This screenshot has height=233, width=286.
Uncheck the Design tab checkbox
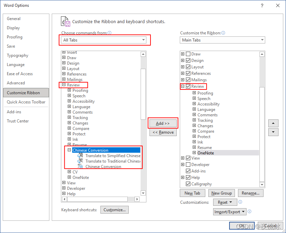click(188, 61)
